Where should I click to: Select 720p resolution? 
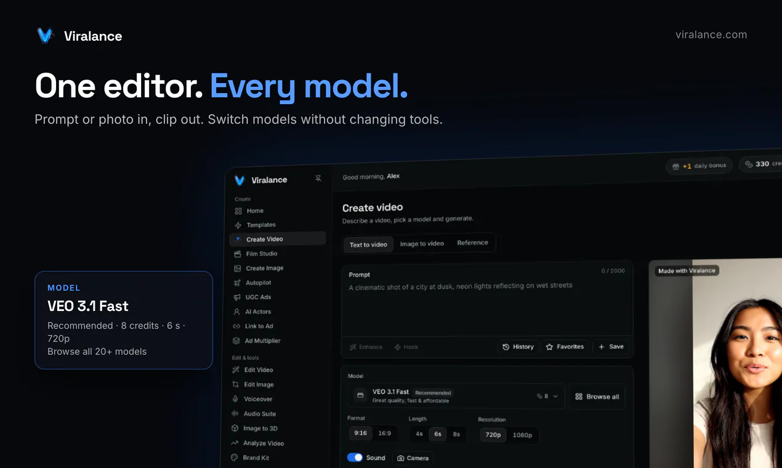[x=493, y=435]
